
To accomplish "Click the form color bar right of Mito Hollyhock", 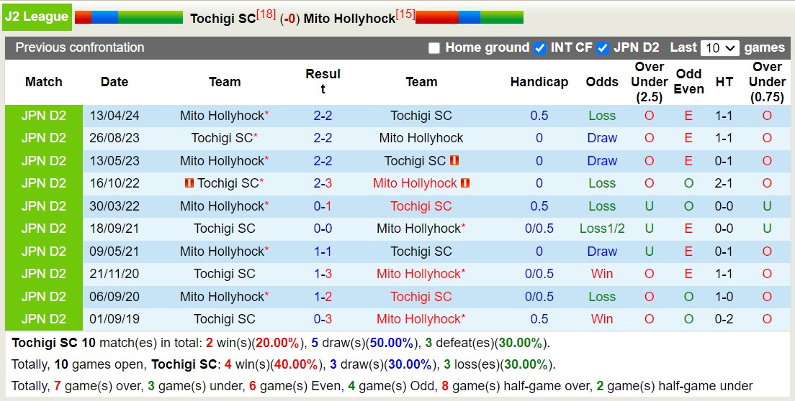I will (x=469, y=17).
